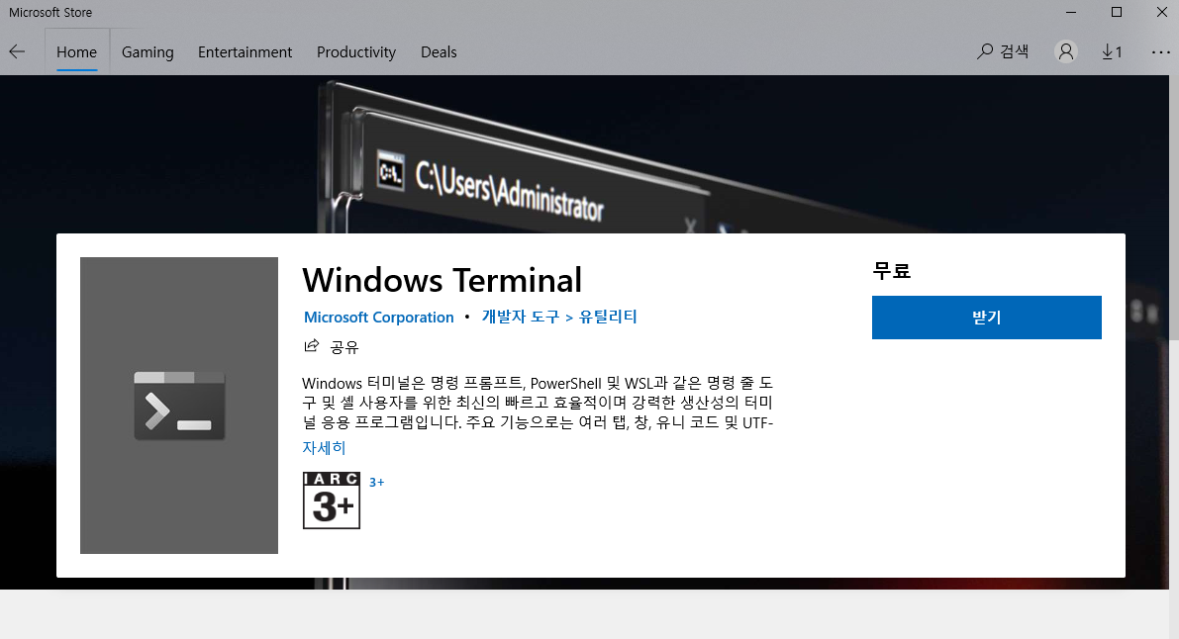This screenshot has width=1179, height=639.
Task: Open the Deals tab
Action: pyautogui.click(x=439, y=51)
